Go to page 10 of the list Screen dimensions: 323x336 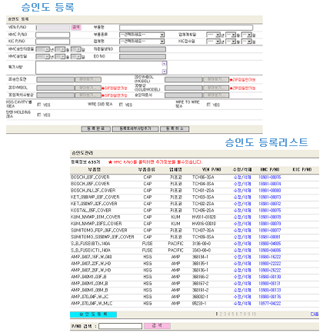254,314
